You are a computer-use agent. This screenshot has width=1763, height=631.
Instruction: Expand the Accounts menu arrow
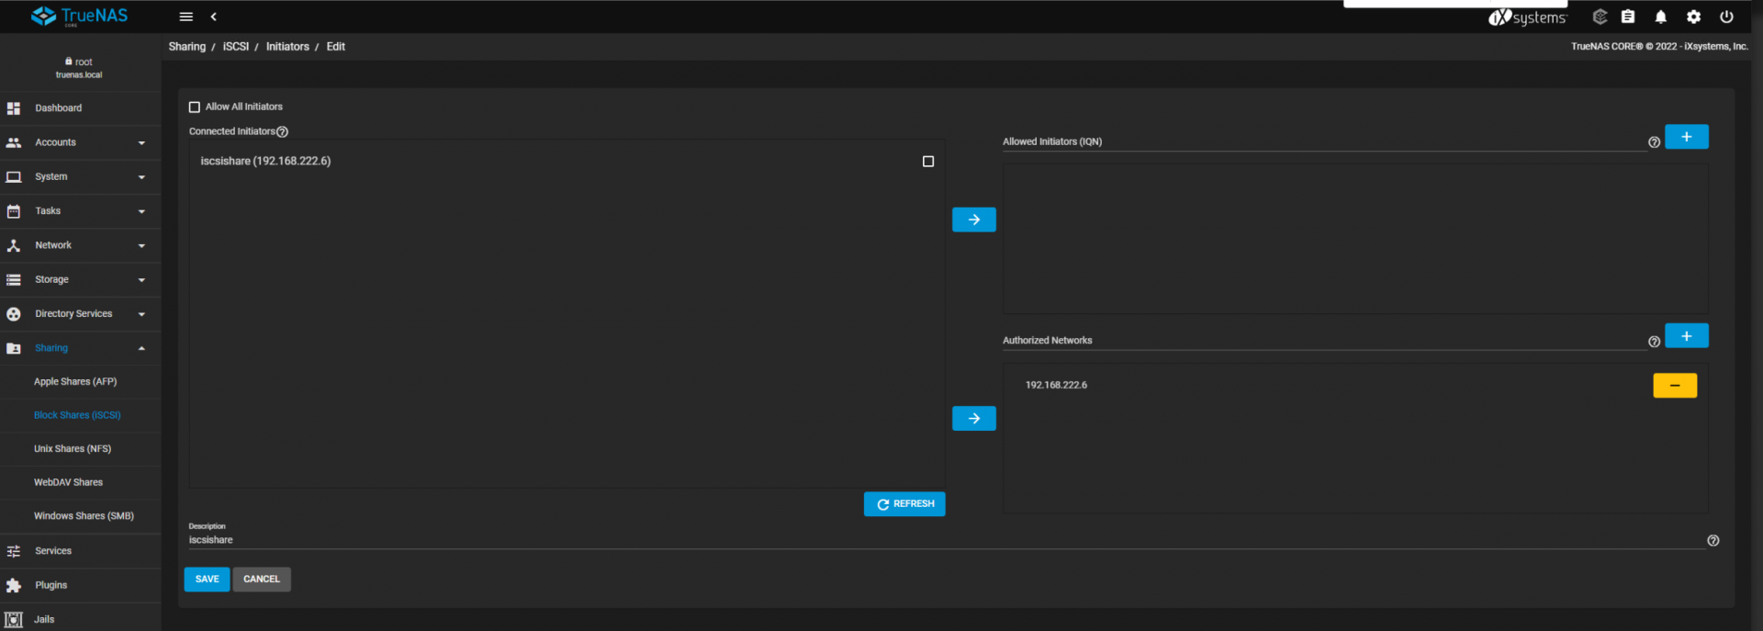click(x=141, y=143)
